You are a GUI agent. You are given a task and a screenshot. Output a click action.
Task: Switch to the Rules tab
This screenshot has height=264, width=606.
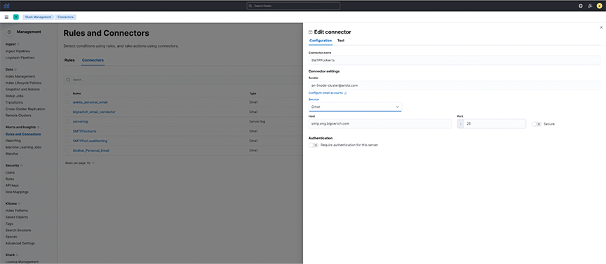pos(69,60)
